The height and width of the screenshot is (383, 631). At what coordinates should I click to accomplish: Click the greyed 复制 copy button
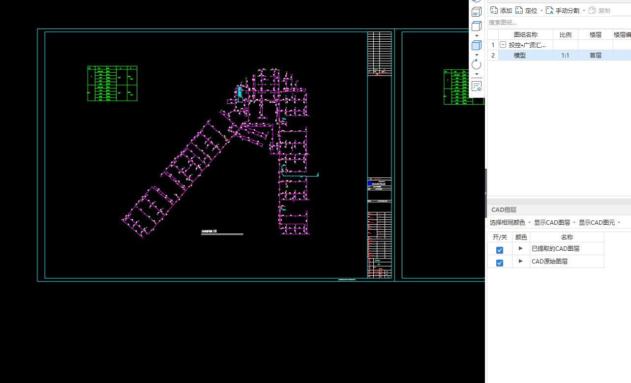[x=600, y=10]
